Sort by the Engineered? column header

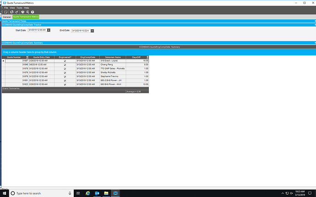coord(65,57)
